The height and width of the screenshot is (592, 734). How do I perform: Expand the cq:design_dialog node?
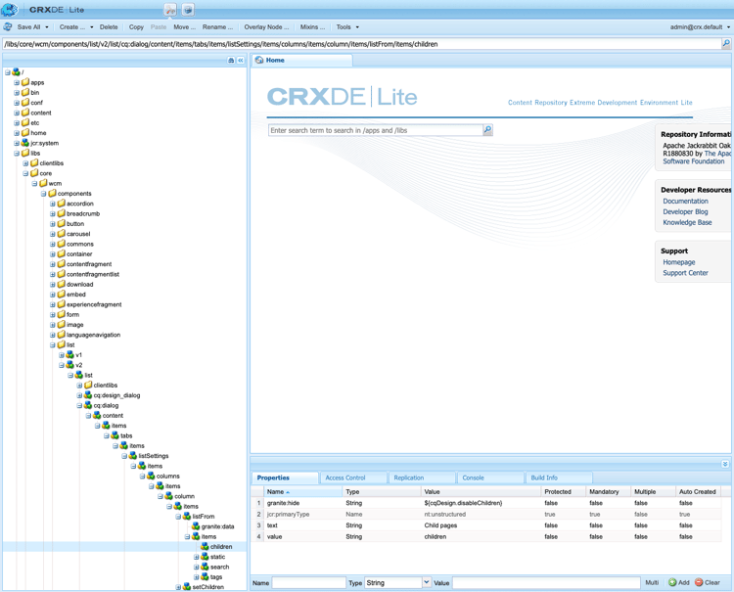pos(79,395)
